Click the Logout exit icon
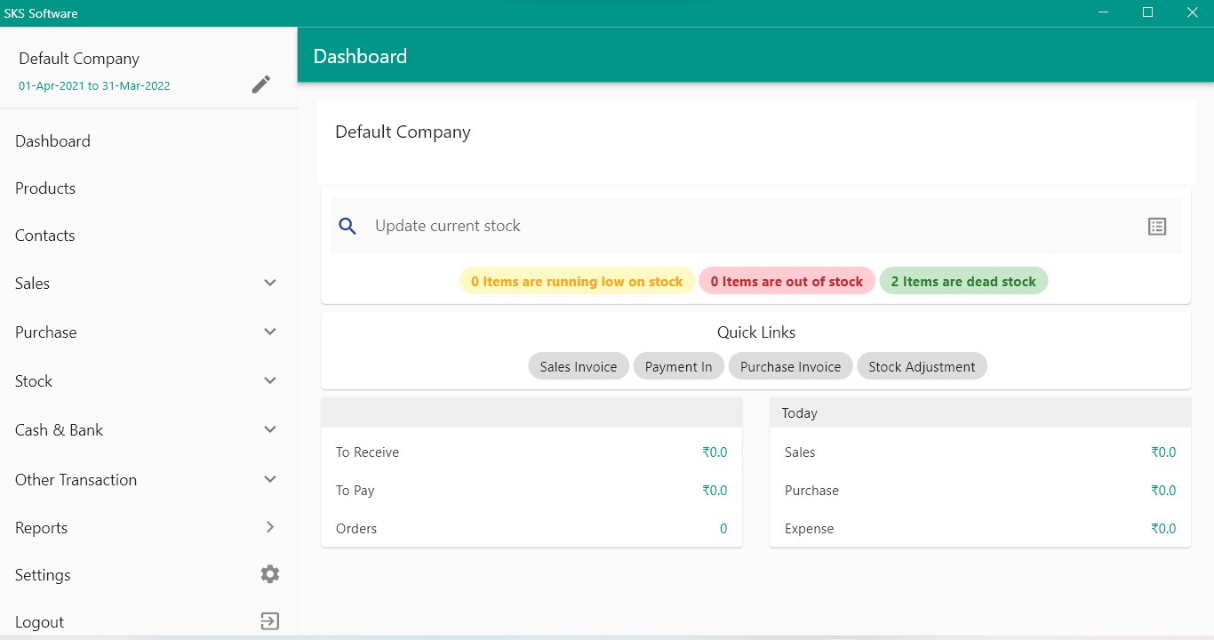The image size is (1214, 640). 270,621
